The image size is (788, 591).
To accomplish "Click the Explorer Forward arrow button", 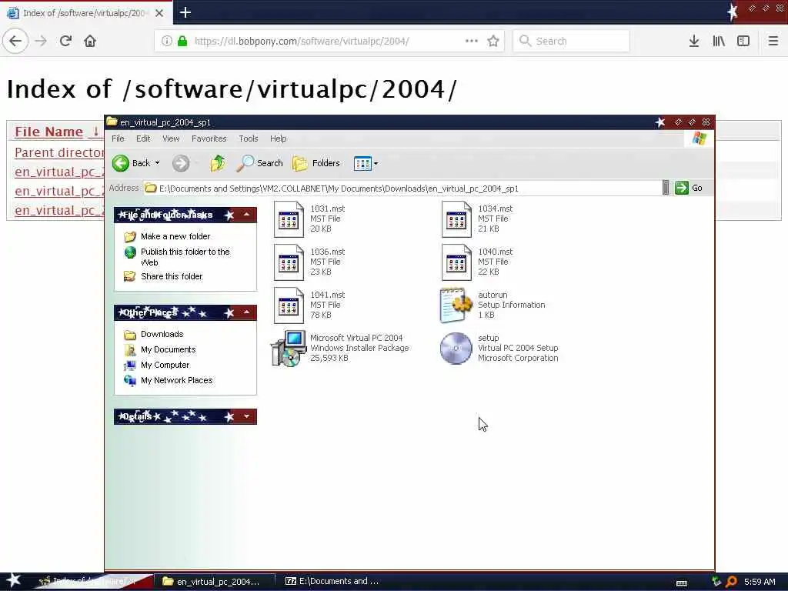I will [x=181, y=163].
